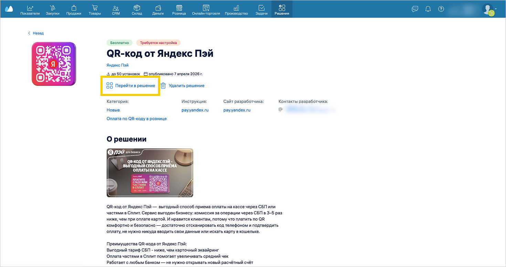Open the Склад section
The image size is (506, 267).
click(137, 9)
